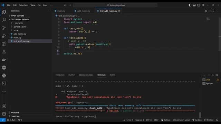Open the Explorer view in activity bar
This screenshot has height=124, width=221.
[x=4, y=12]
